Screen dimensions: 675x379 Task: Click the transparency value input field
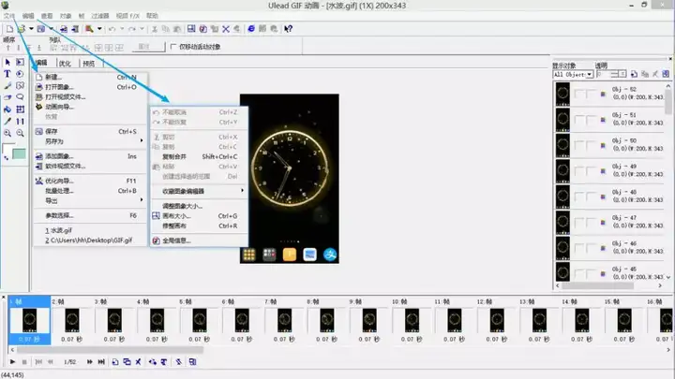pyautogui.click(x=604, y=74)
